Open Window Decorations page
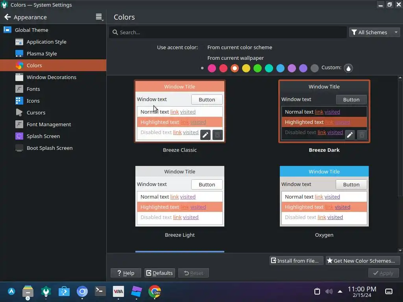 (x=53, y=77)
